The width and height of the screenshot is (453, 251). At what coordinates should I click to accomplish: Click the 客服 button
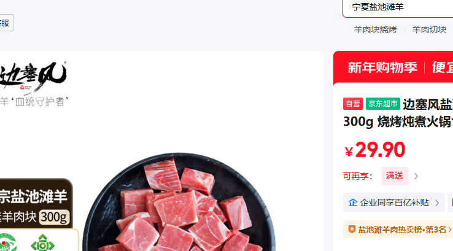click(x=6, y=23)
